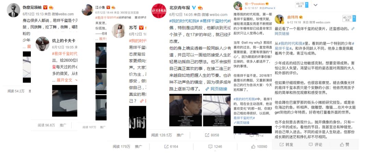
Task: Expand the chevron menu on 倪一宁cookies' post
Action: (316, 4)
